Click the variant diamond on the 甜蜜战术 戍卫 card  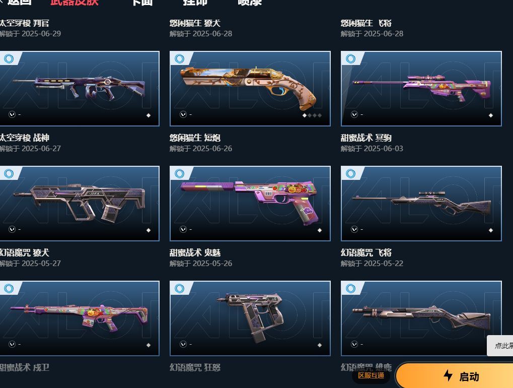(149, 345)
